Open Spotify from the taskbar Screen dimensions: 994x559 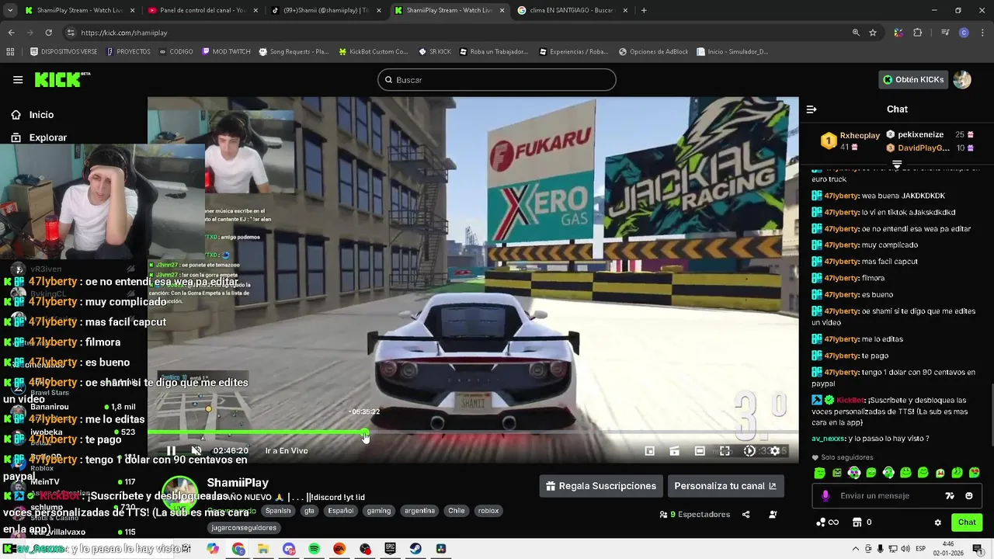tap(315, 549)
